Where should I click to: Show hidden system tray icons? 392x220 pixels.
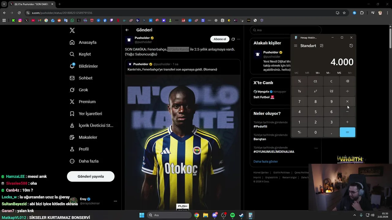click(x=355, y=215)
